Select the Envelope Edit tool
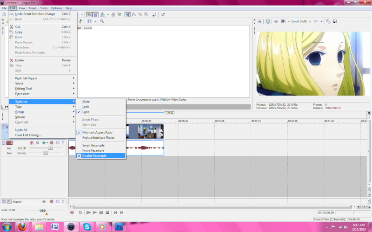This screenshot has width=372, height=232. coord(134,15)
